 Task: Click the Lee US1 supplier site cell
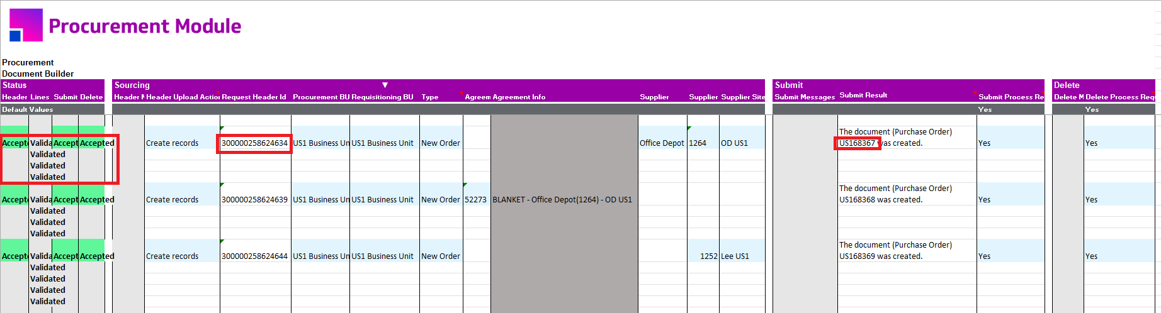tap(735, 256)
